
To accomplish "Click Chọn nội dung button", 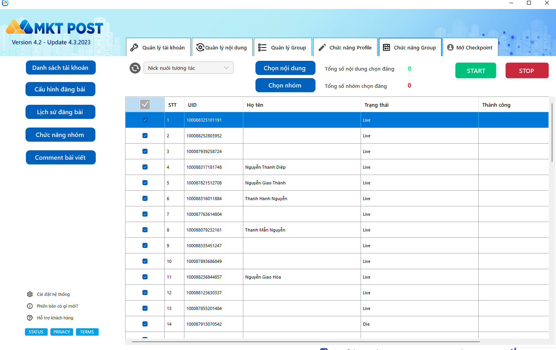I will pos(285,68).
